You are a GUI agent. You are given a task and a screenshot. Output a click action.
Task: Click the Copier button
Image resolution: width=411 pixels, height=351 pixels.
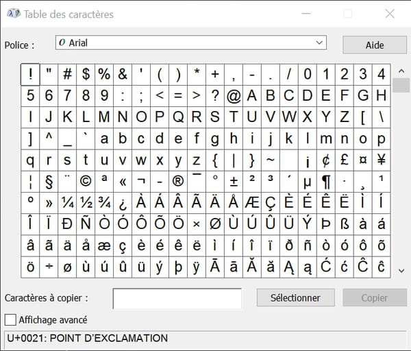click(x=375, y=298)
